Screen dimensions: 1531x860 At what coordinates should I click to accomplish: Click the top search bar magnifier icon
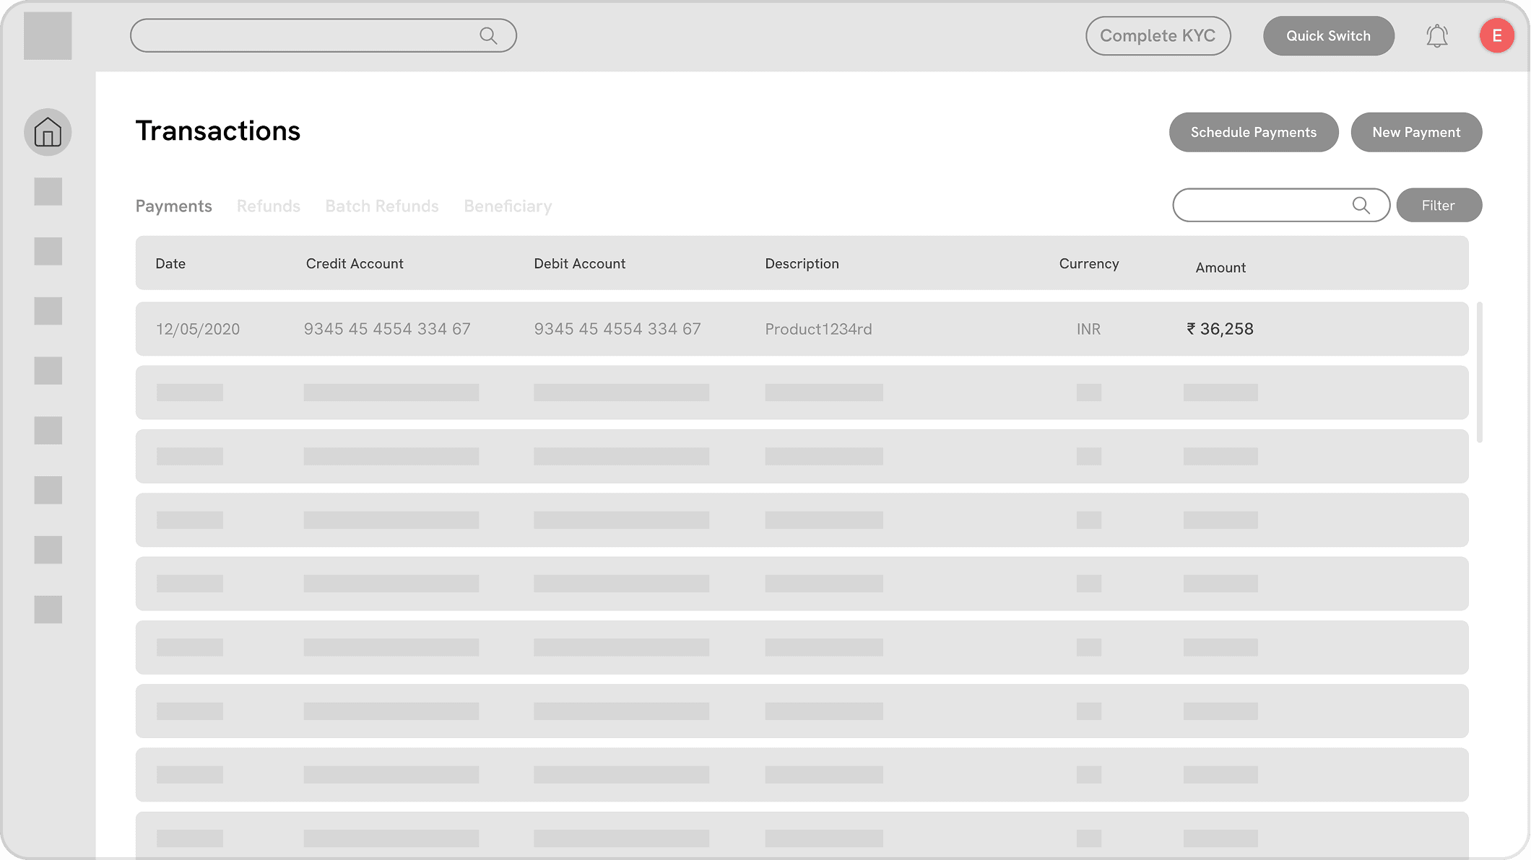click(x=488, y=35)
